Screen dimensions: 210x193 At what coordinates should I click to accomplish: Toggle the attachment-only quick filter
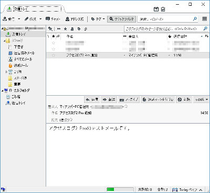86,29
